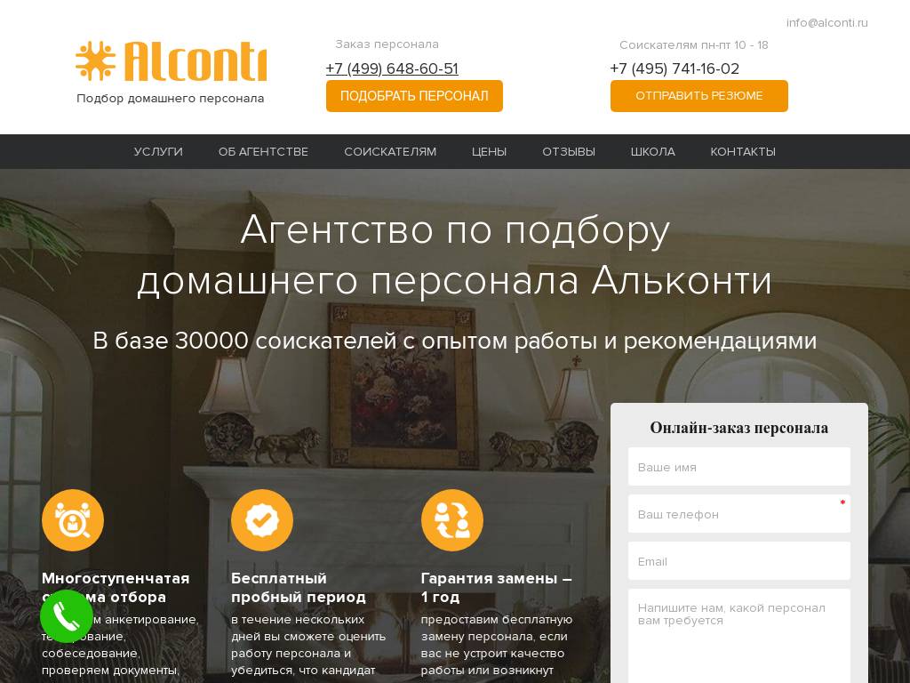Go to the Контакты page
This screenshot has width=910, height=683.
point(743,151)
